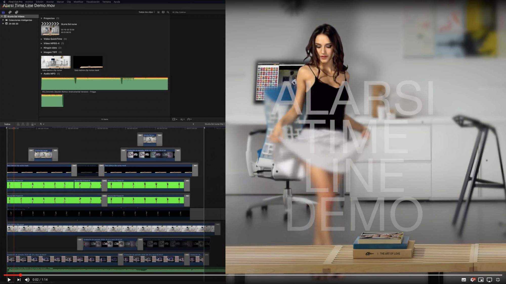Select the ES_Concrete audio waveform clip
Screen dimensions: 506x284
104,84
